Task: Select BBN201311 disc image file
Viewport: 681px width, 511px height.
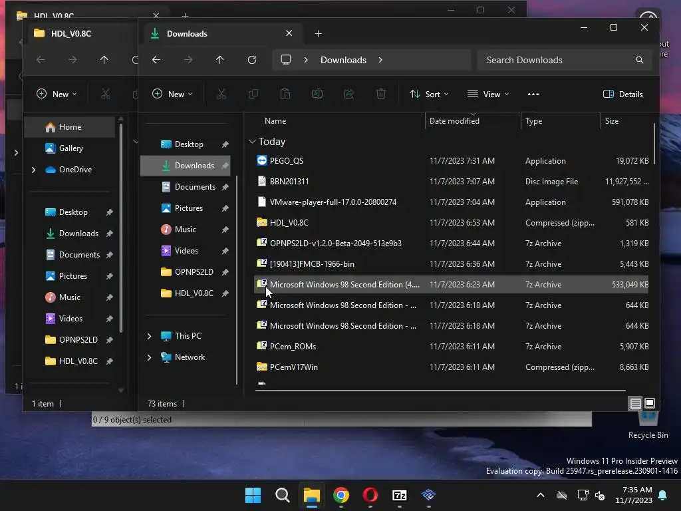Action: [452, 181]
